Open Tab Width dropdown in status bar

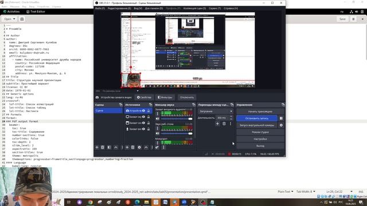[x=306, y=192]
